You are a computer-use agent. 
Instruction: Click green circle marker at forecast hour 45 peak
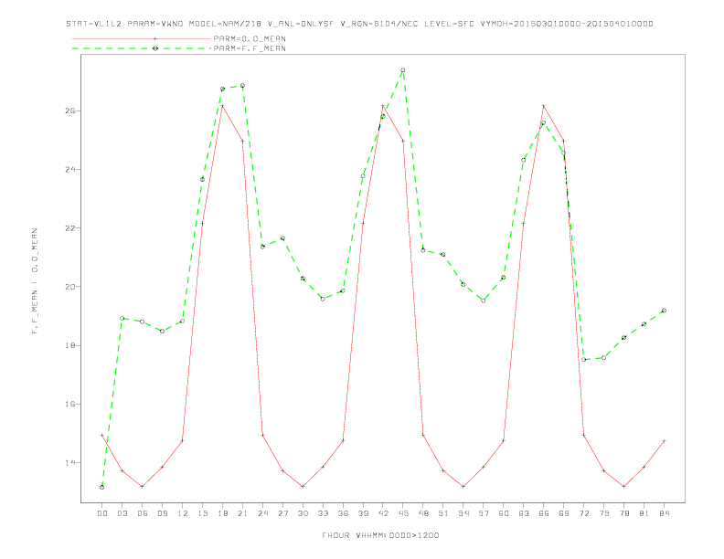[x=403, y=70]
